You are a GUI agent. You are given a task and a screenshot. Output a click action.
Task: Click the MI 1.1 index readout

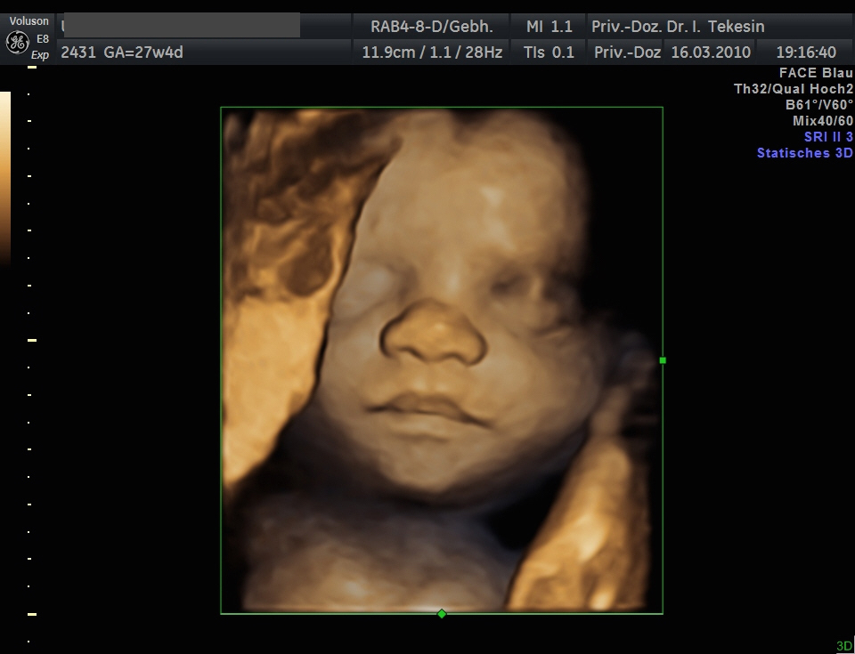click(550, 26)
